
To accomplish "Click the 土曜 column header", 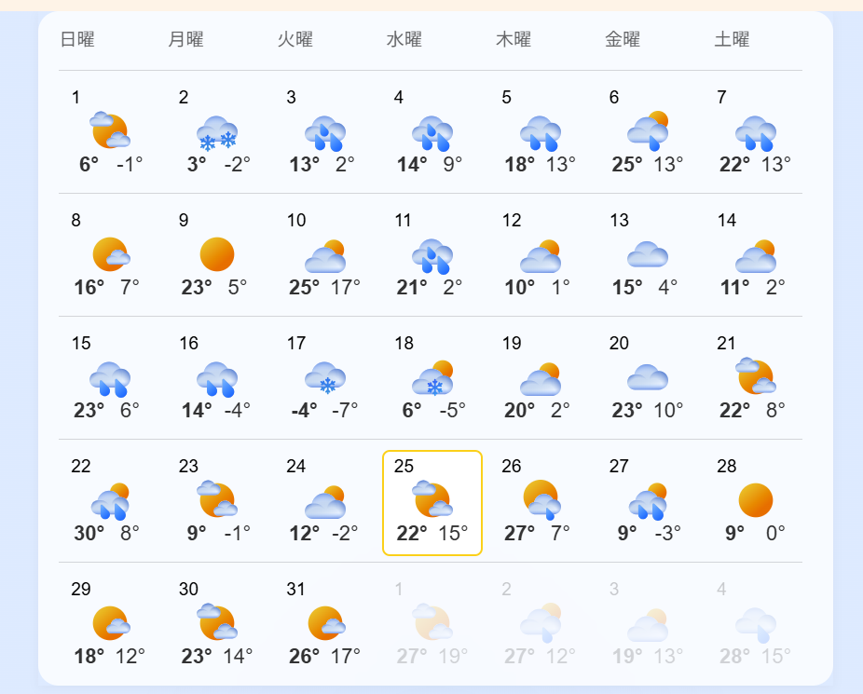I will click(732, 39).
